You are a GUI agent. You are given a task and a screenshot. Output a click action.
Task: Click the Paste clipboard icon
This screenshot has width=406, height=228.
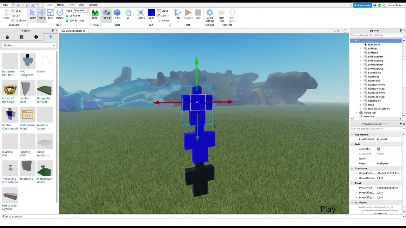[x=6, y=13]
